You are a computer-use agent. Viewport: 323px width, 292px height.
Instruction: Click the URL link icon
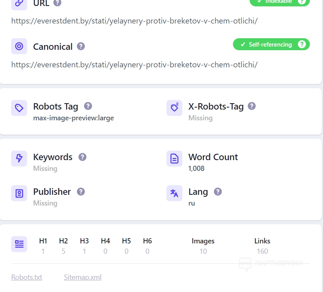19,3
